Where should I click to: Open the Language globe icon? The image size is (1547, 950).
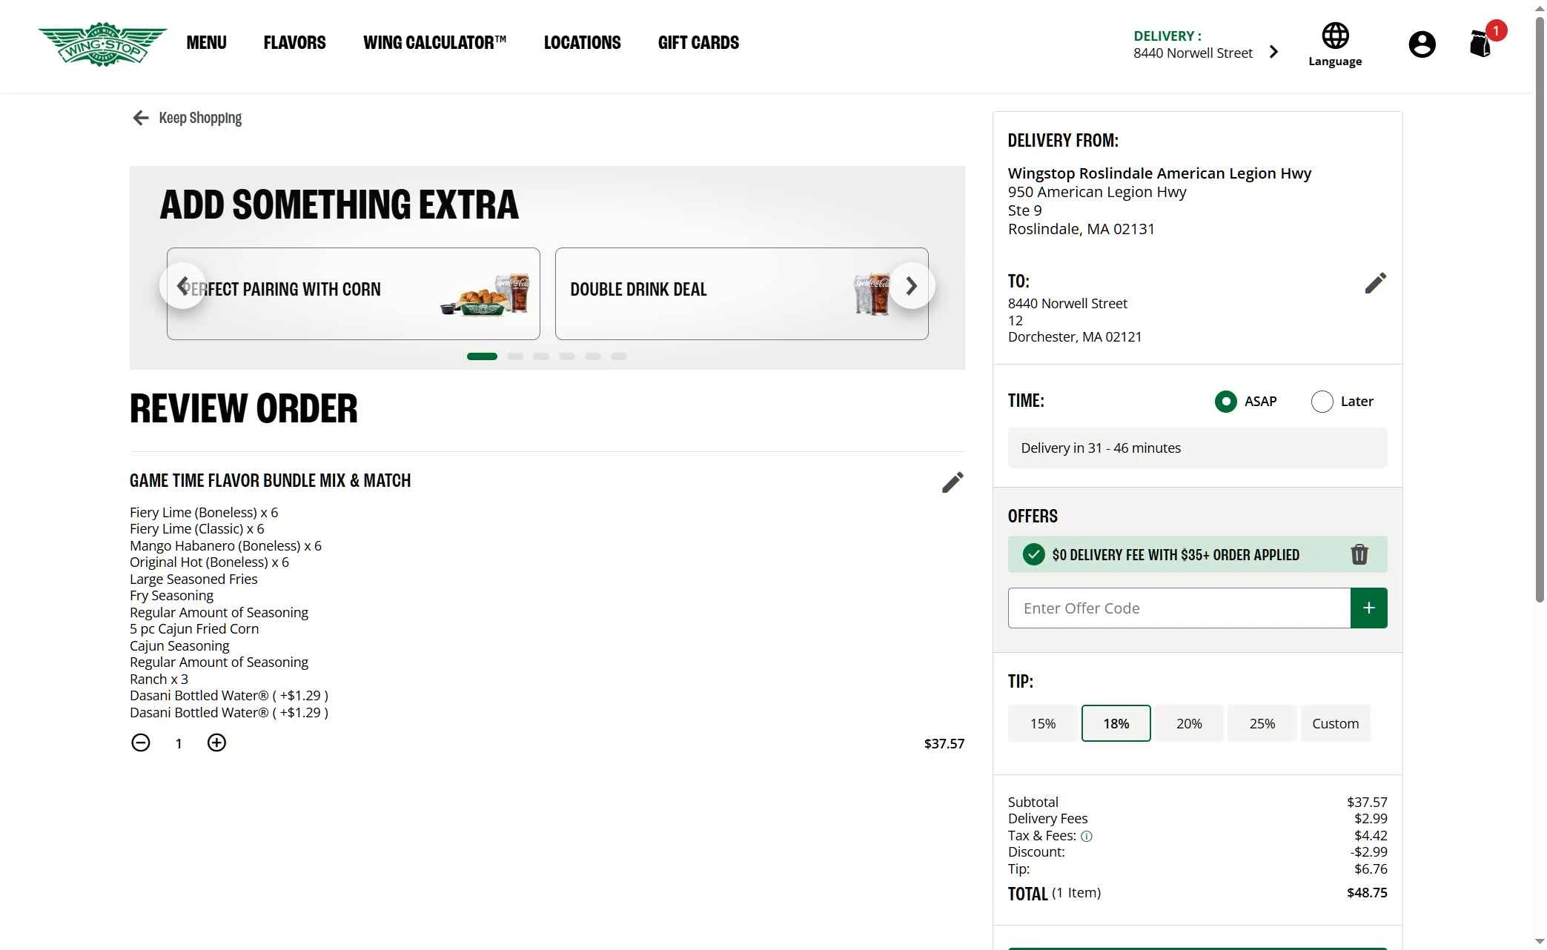pos(1334,35)
